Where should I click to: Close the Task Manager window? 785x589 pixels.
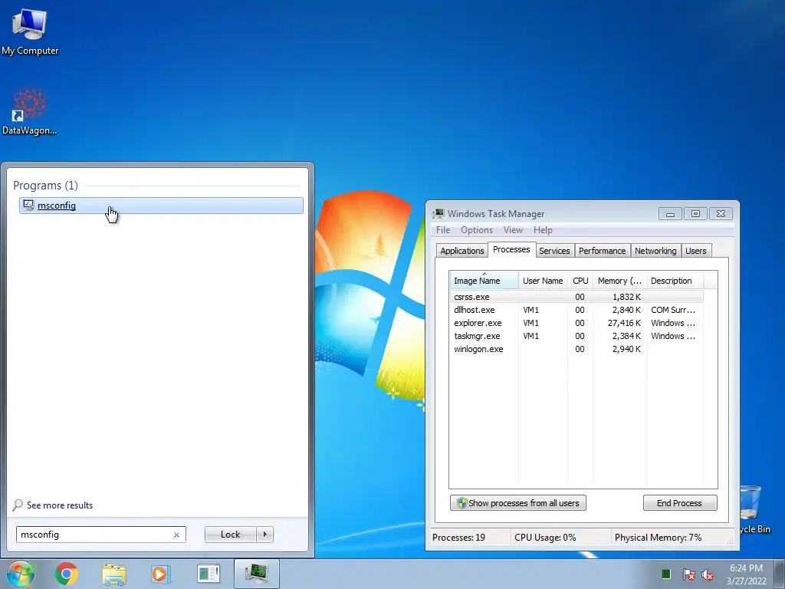(721, 214)
